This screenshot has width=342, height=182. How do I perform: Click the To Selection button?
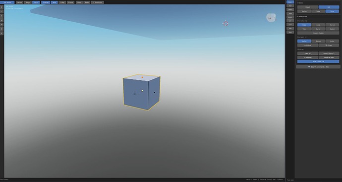pos(307,57)
